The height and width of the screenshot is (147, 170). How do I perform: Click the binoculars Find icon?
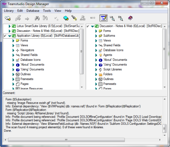[37, 18]
